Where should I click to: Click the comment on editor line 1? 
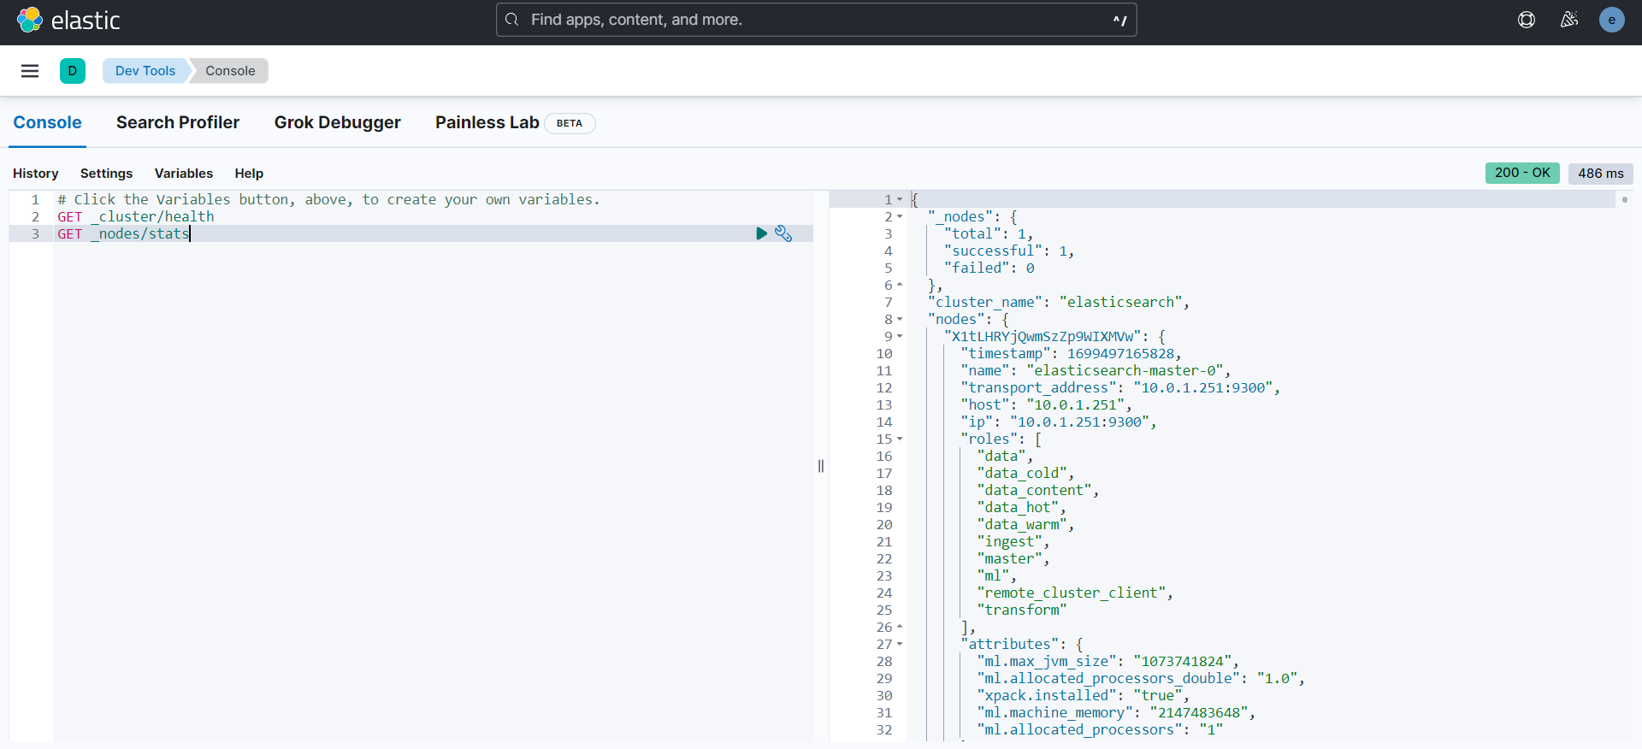click(329, 199)
